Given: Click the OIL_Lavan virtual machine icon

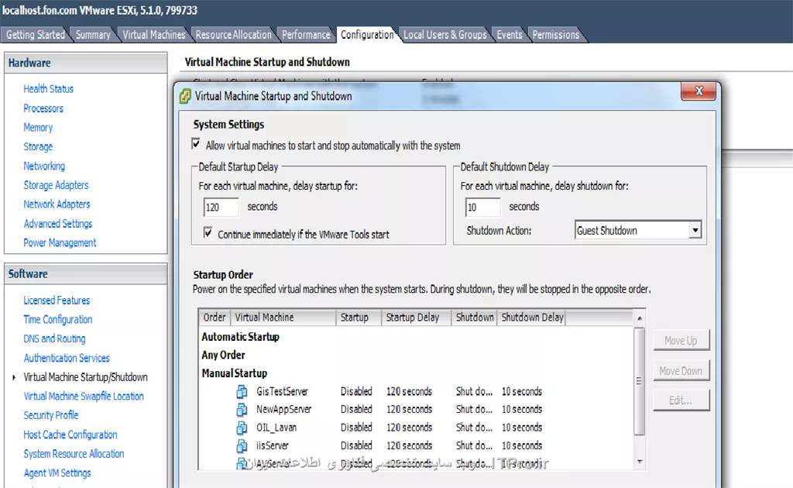Looking at the screenshot, I should 242,428.
